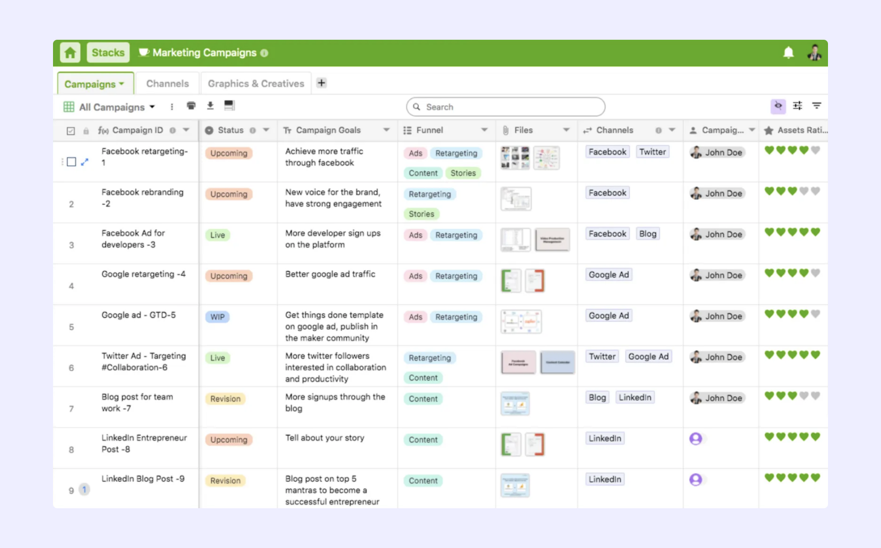Open the Facebook rebranding file thumbnail
The width and height of the screenshot is (881, 548).
coord(516,199)
